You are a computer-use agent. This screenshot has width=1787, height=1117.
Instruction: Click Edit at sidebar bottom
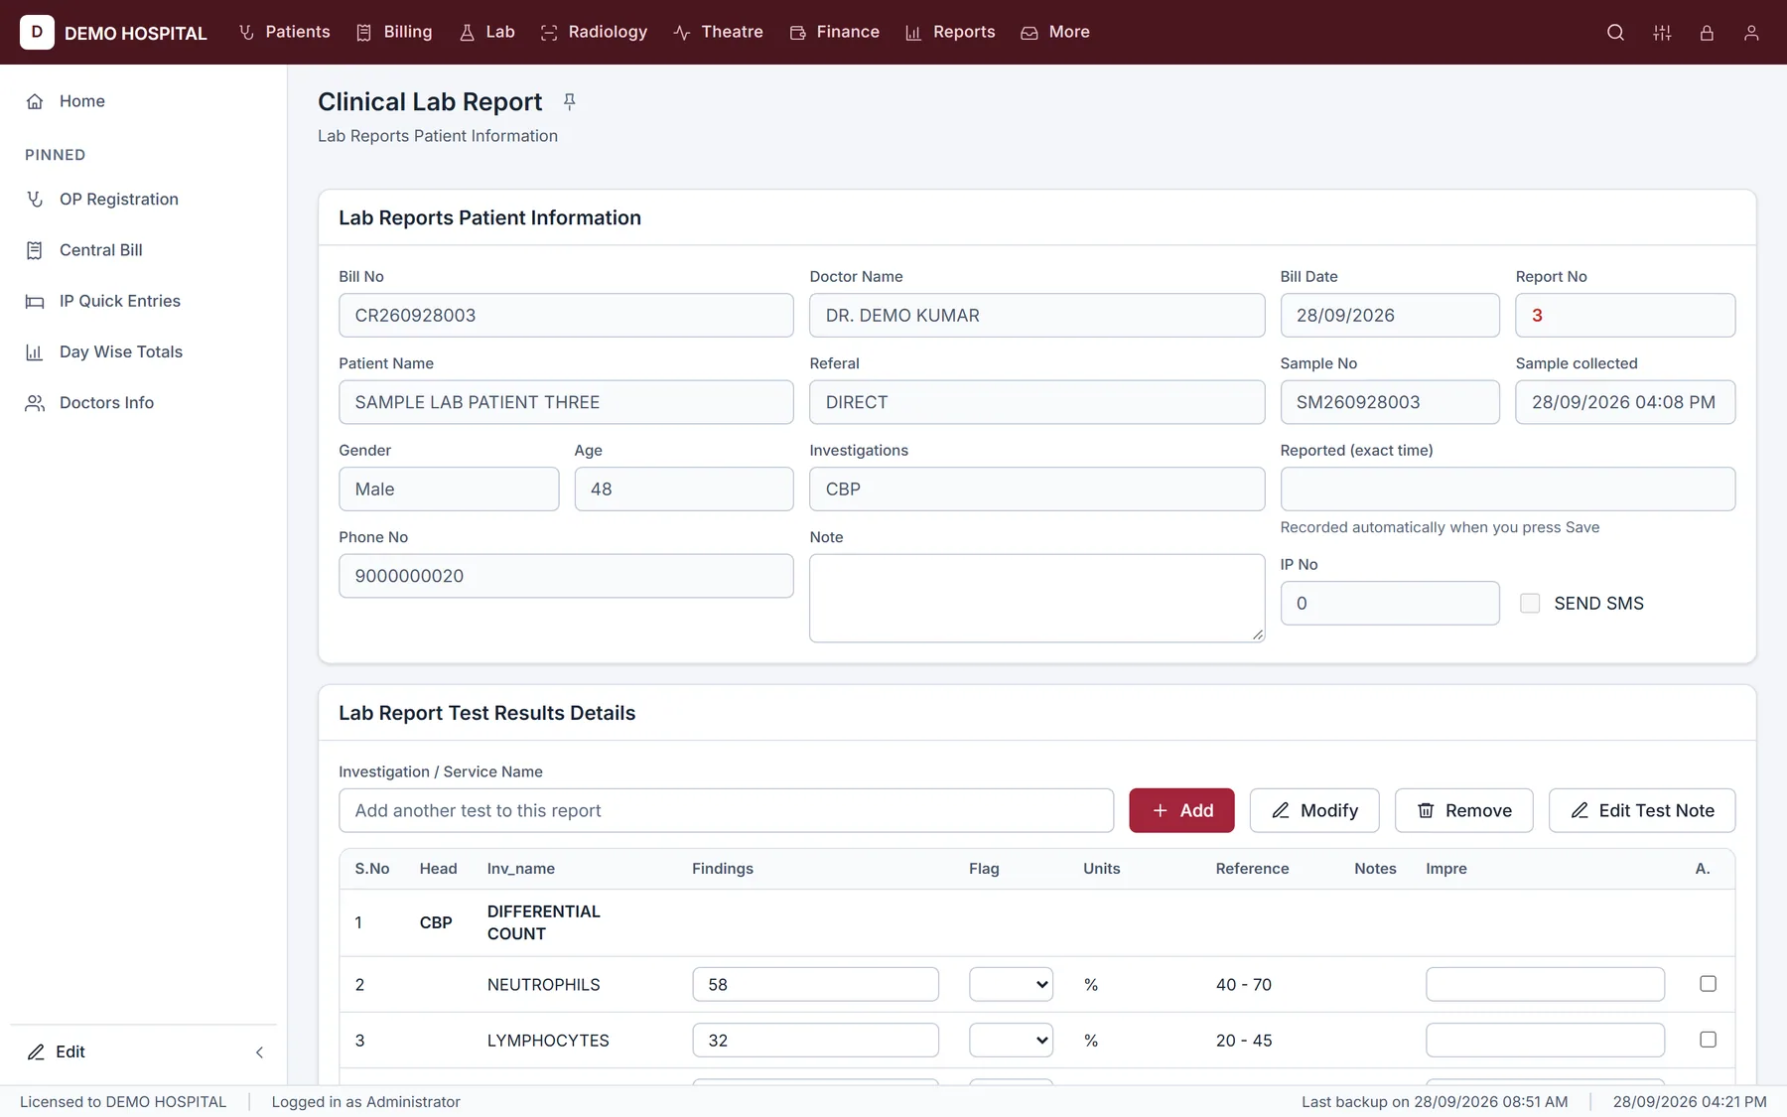[x=57, y=1051]
